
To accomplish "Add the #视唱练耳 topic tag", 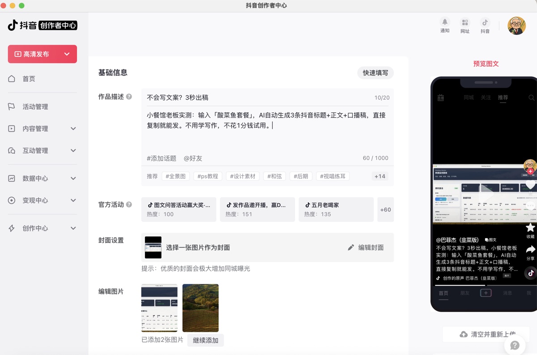I will click(333, 176).
